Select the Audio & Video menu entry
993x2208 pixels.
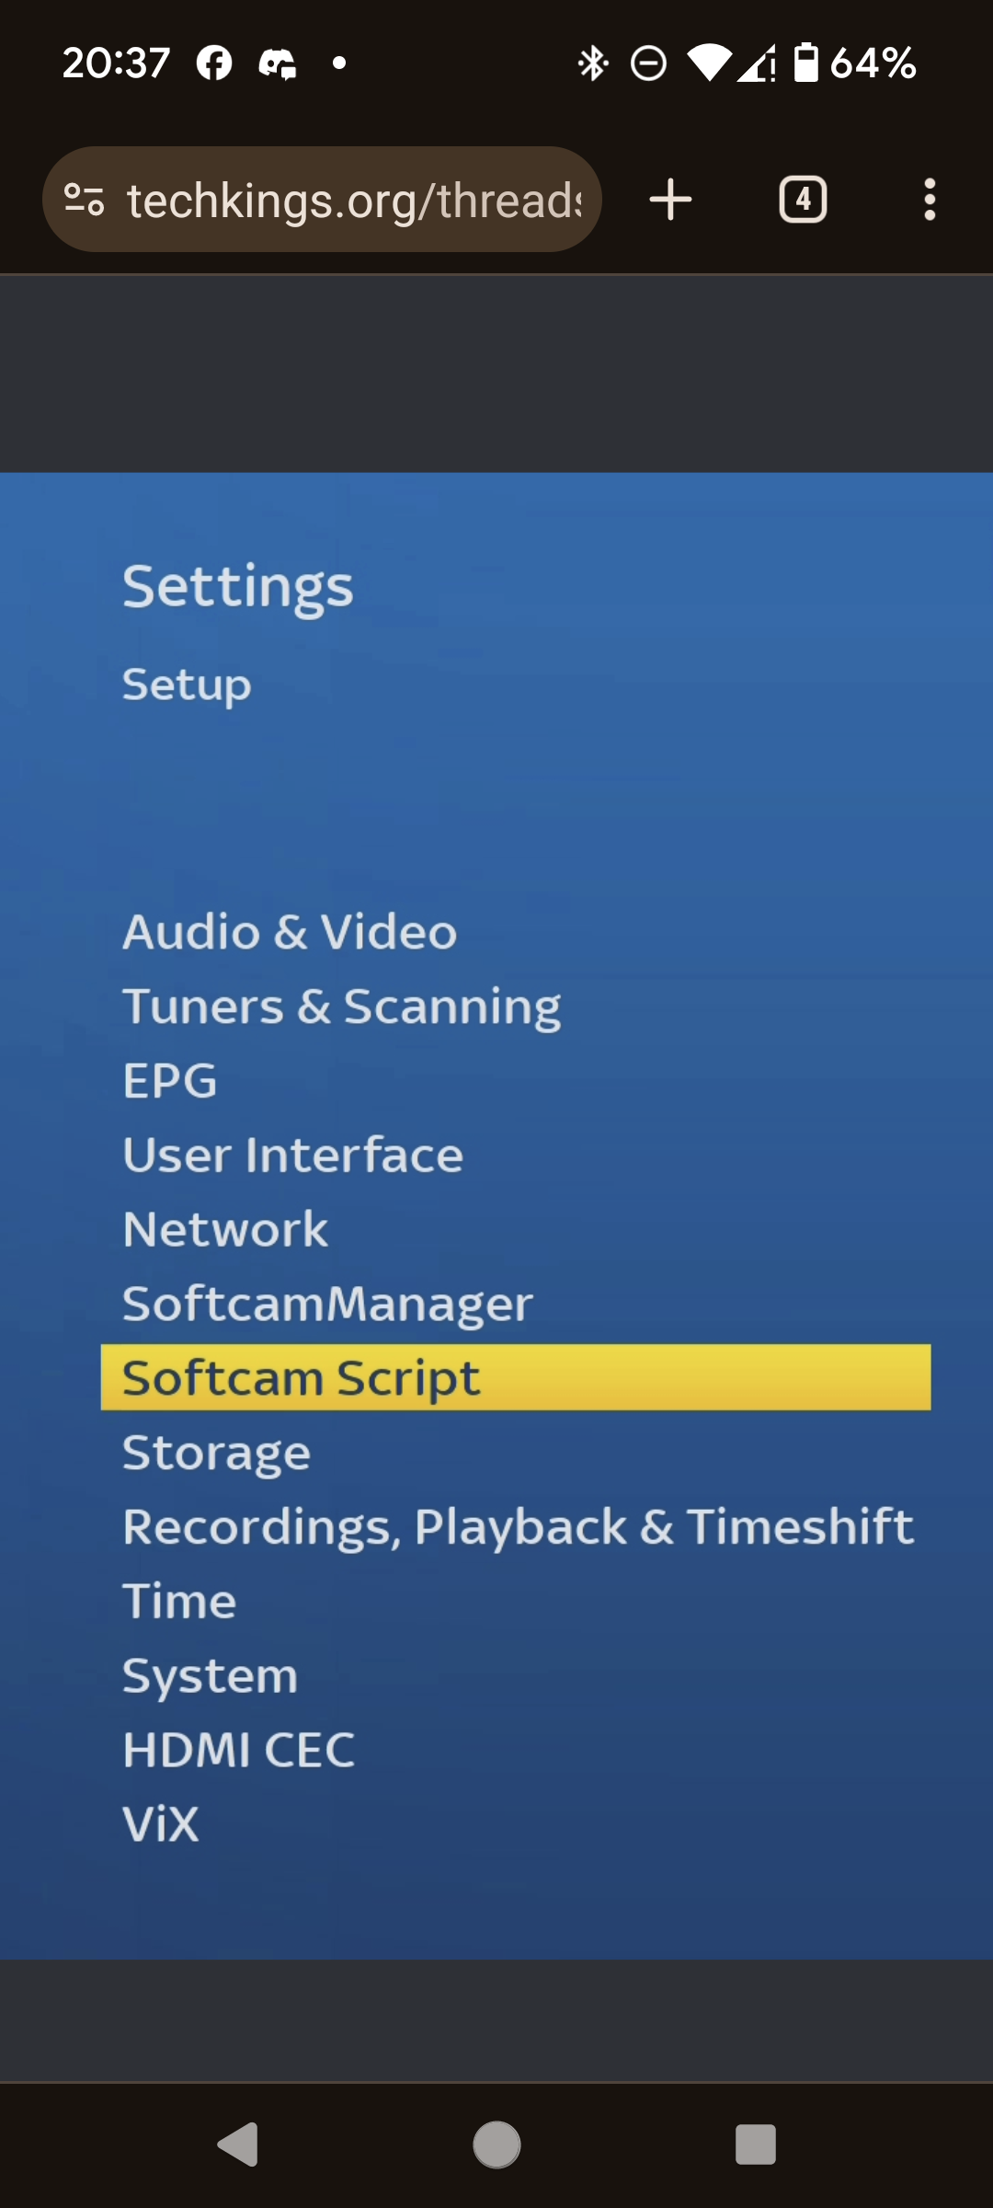[290, 932]
